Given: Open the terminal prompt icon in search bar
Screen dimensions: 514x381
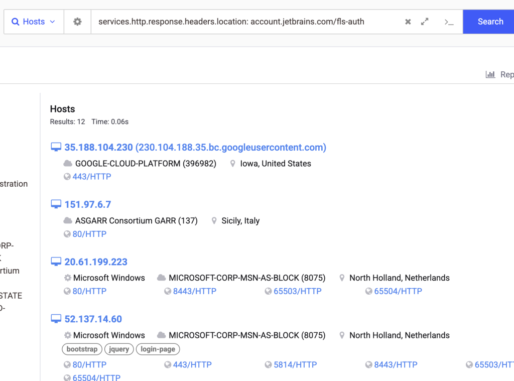Looking at the screenshot, I should [x=449, y=22].
